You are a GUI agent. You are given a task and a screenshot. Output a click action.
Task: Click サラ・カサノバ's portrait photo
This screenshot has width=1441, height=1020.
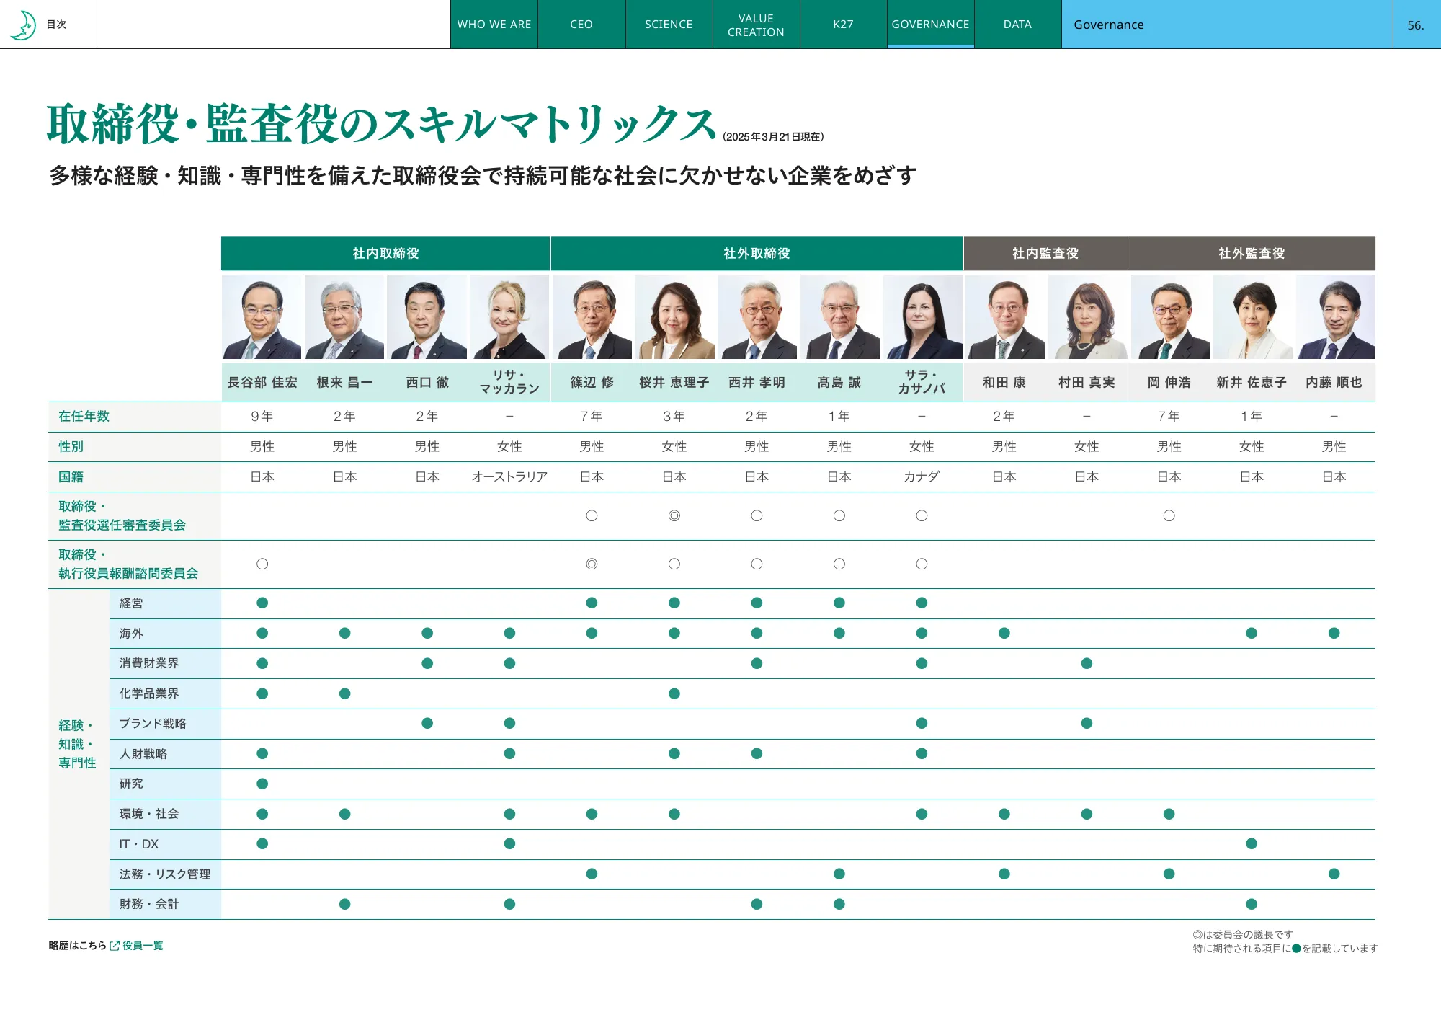point(922,317)
